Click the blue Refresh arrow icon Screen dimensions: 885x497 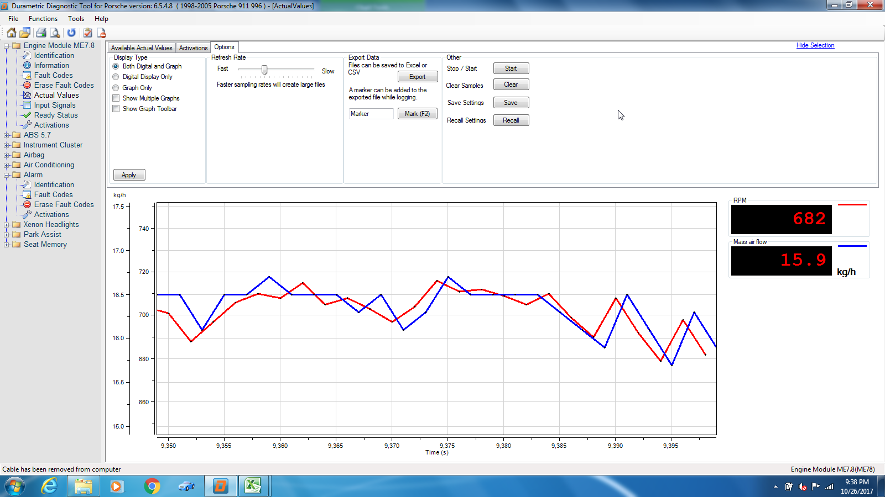click(71, 33)
